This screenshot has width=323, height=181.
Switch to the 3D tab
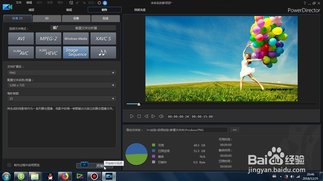click(47, 18)
